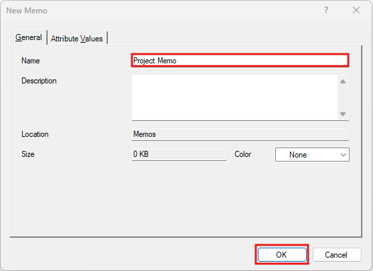
Task: Switch to the General tab
Action: pos(29,37)
